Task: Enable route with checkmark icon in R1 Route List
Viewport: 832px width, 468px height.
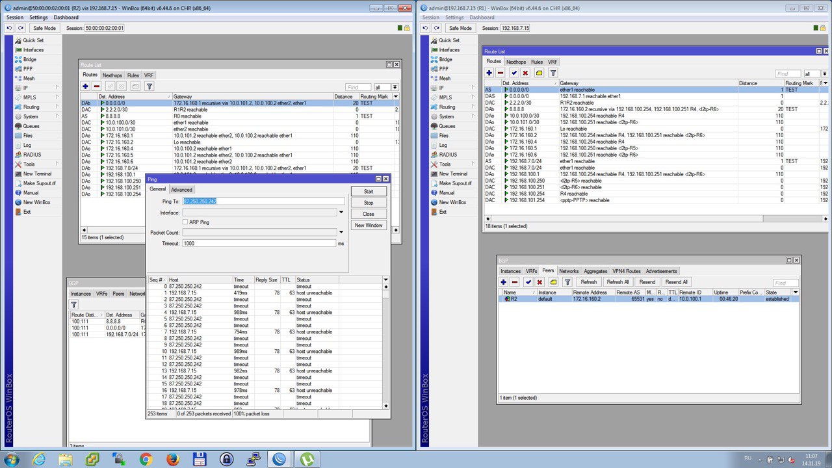Action: point(514,73)
